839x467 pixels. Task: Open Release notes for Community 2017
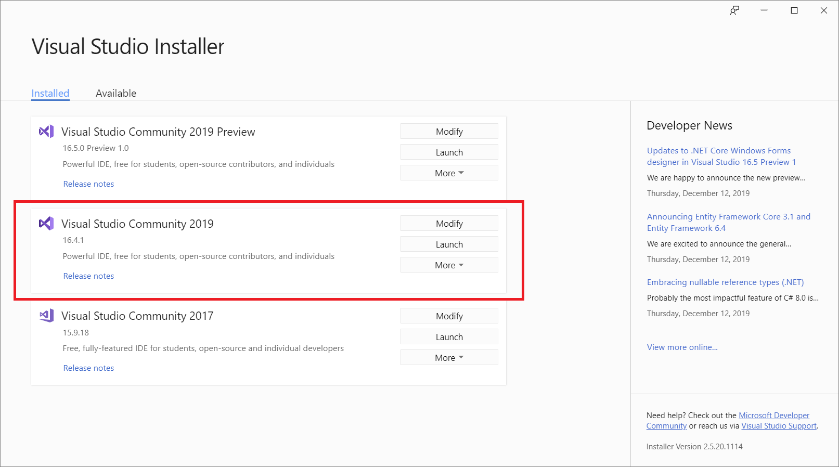pos(88,368)
